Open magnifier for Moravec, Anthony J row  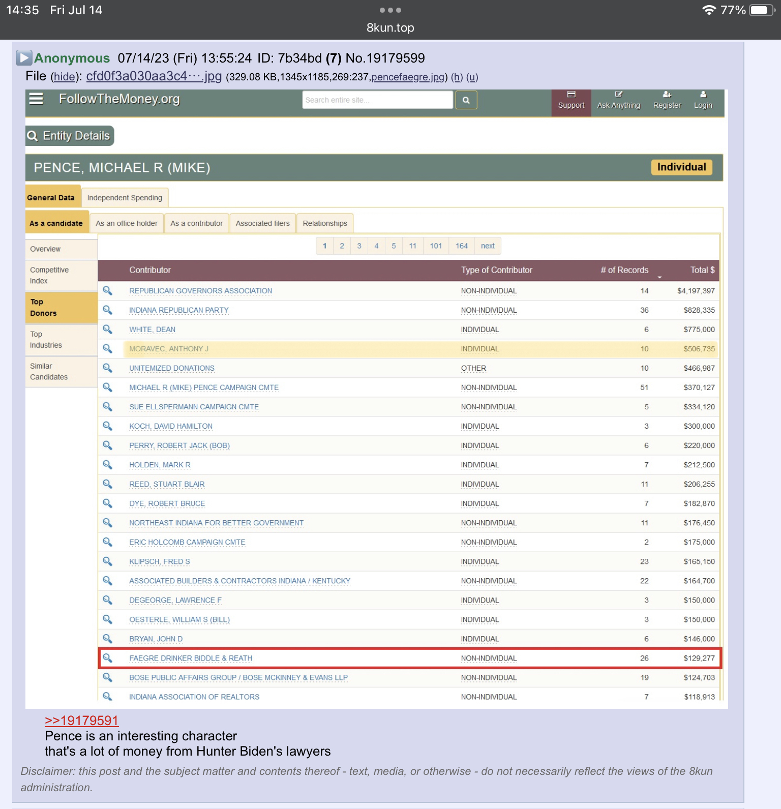107,348
